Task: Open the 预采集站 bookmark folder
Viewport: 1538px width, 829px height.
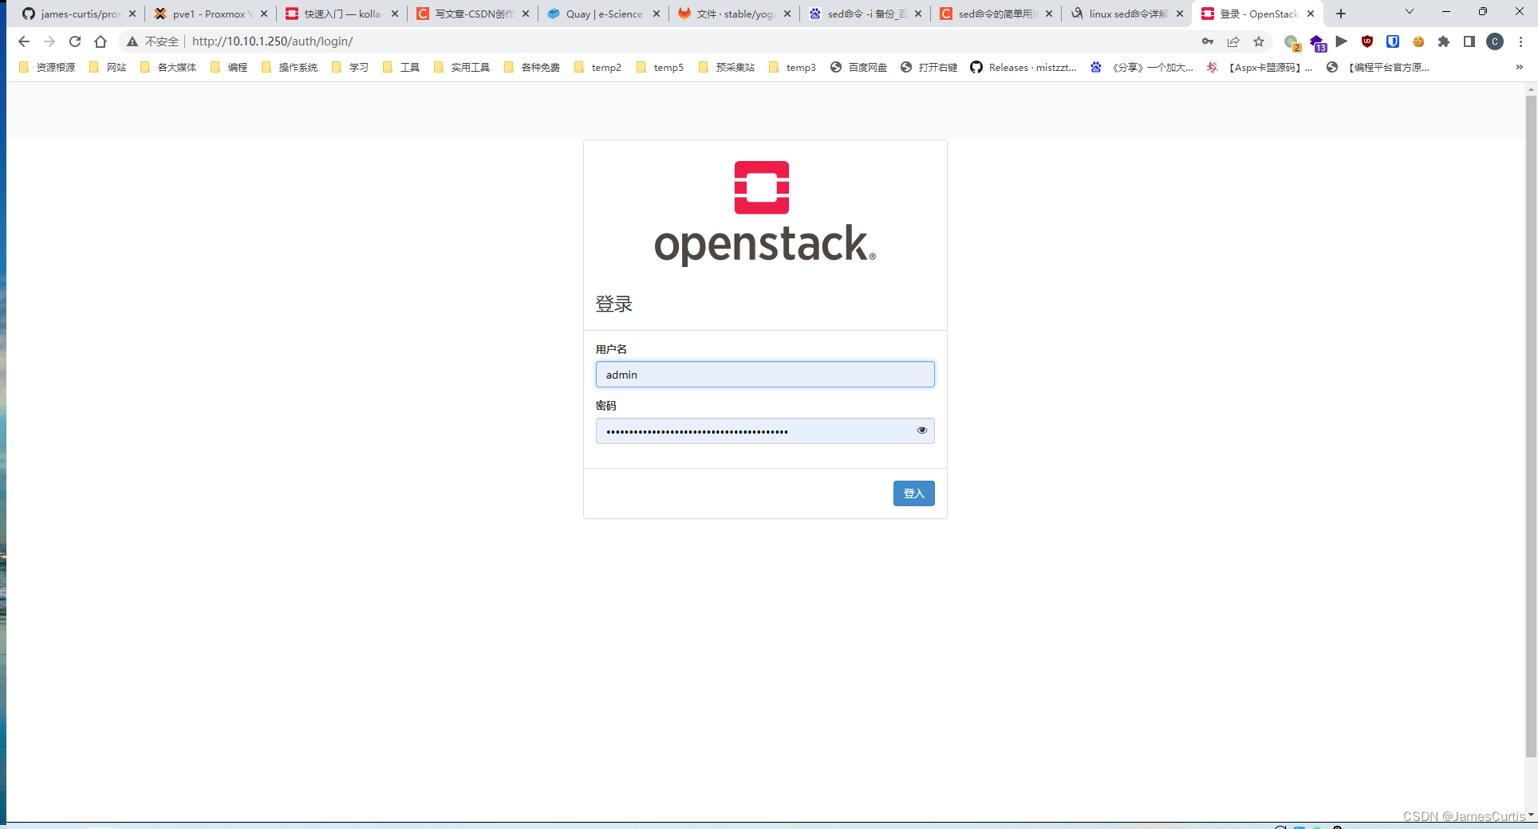Action: pos(727,68)
